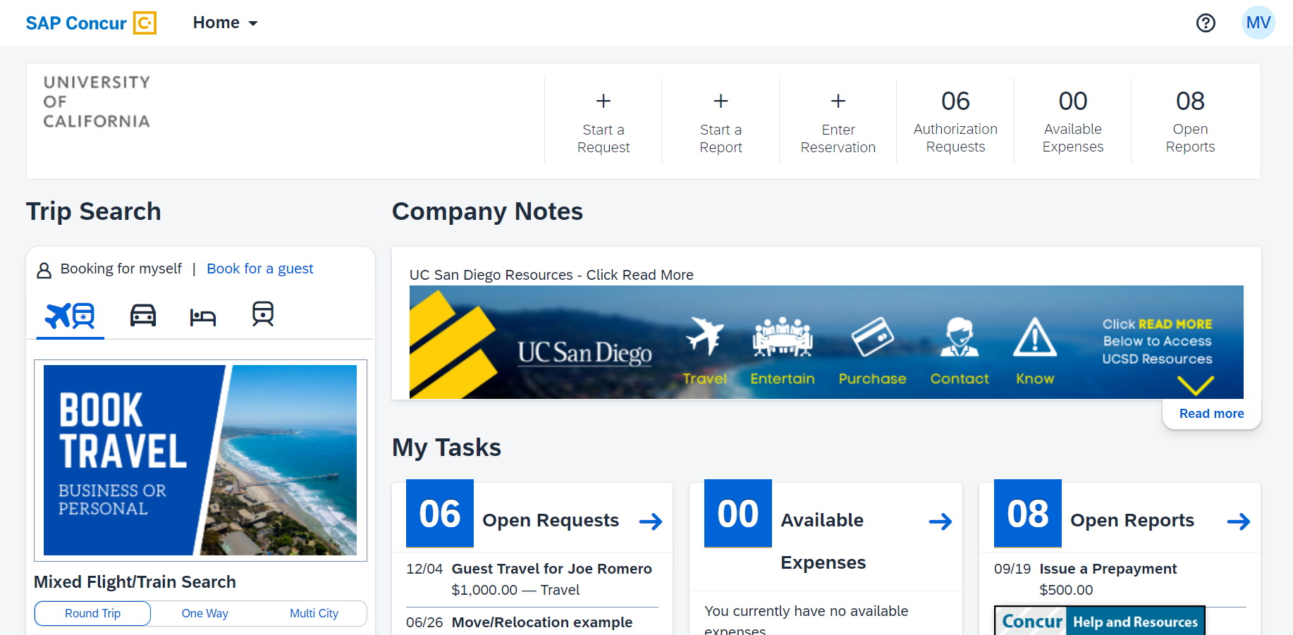The height and width of the screenshot is (635, 1293).
Task: Click the plus icon to Enter Reservation
Action: click(x=838, y=101)
